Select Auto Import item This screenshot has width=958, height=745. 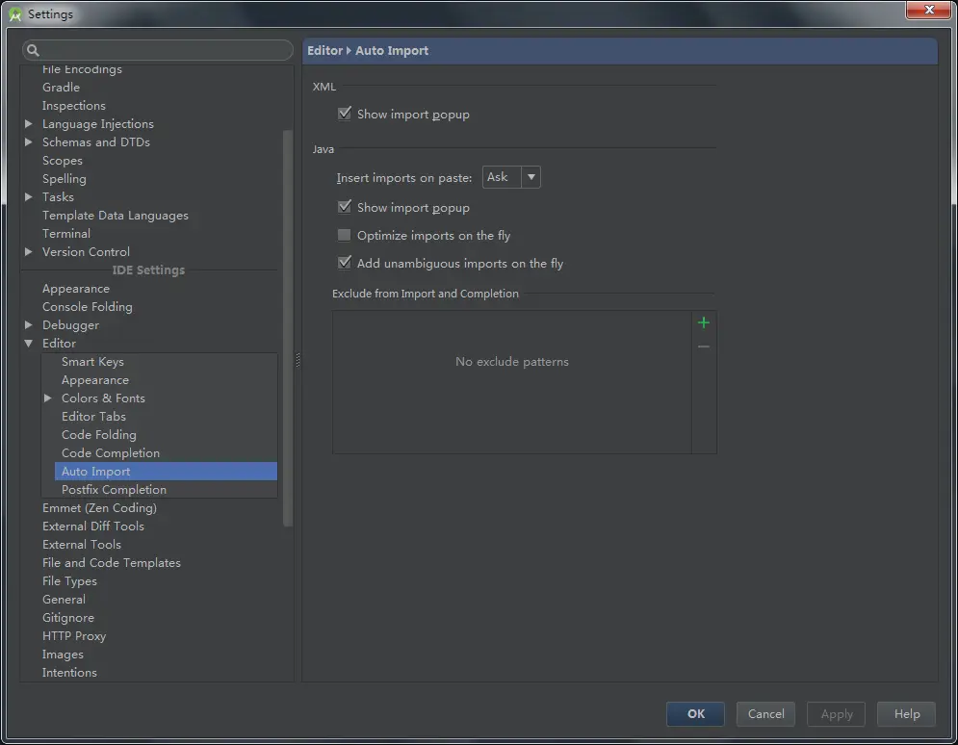[x=166, y=472]
